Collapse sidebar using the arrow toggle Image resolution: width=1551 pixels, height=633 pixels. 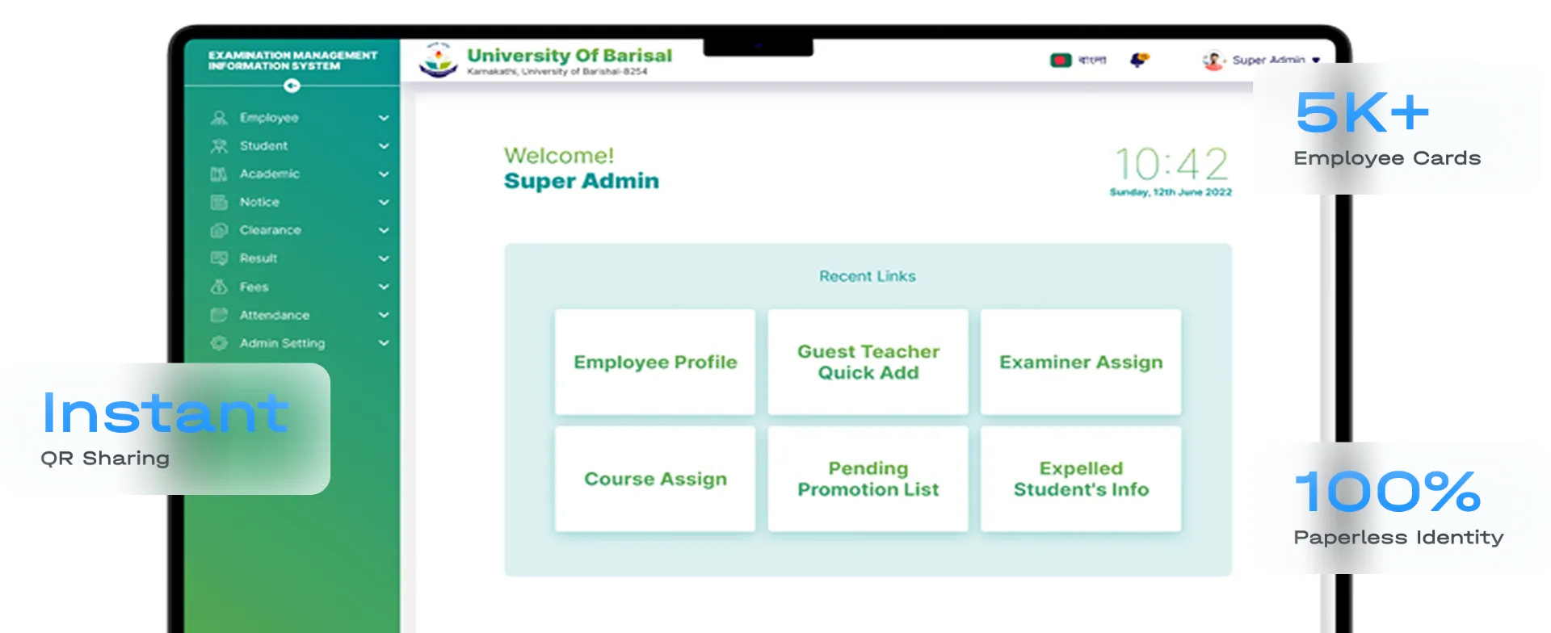click(292, 86)
